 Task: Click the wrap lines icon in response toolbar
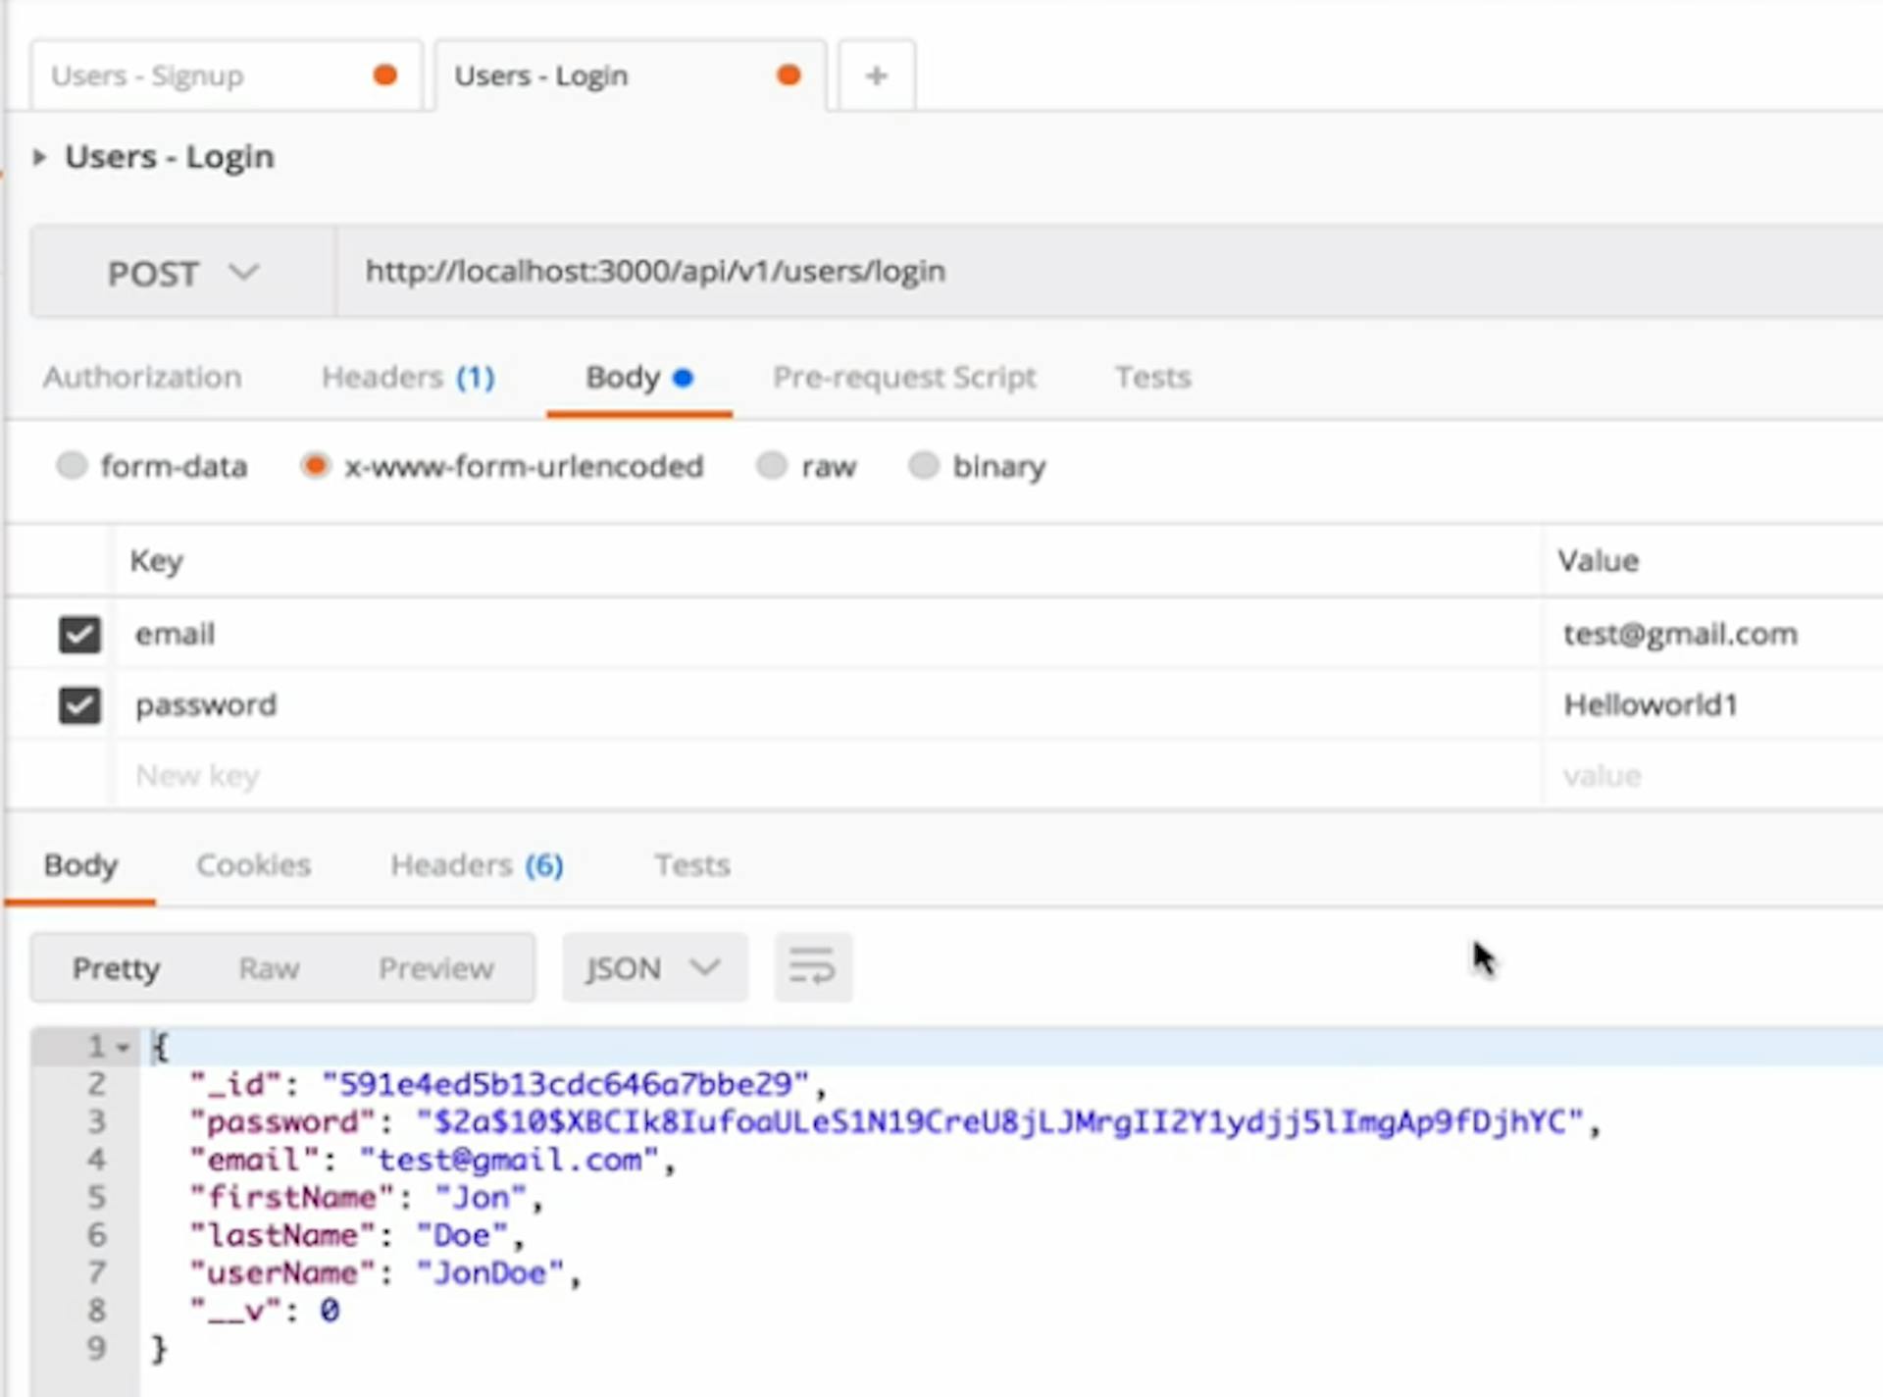tap(812, 967)
